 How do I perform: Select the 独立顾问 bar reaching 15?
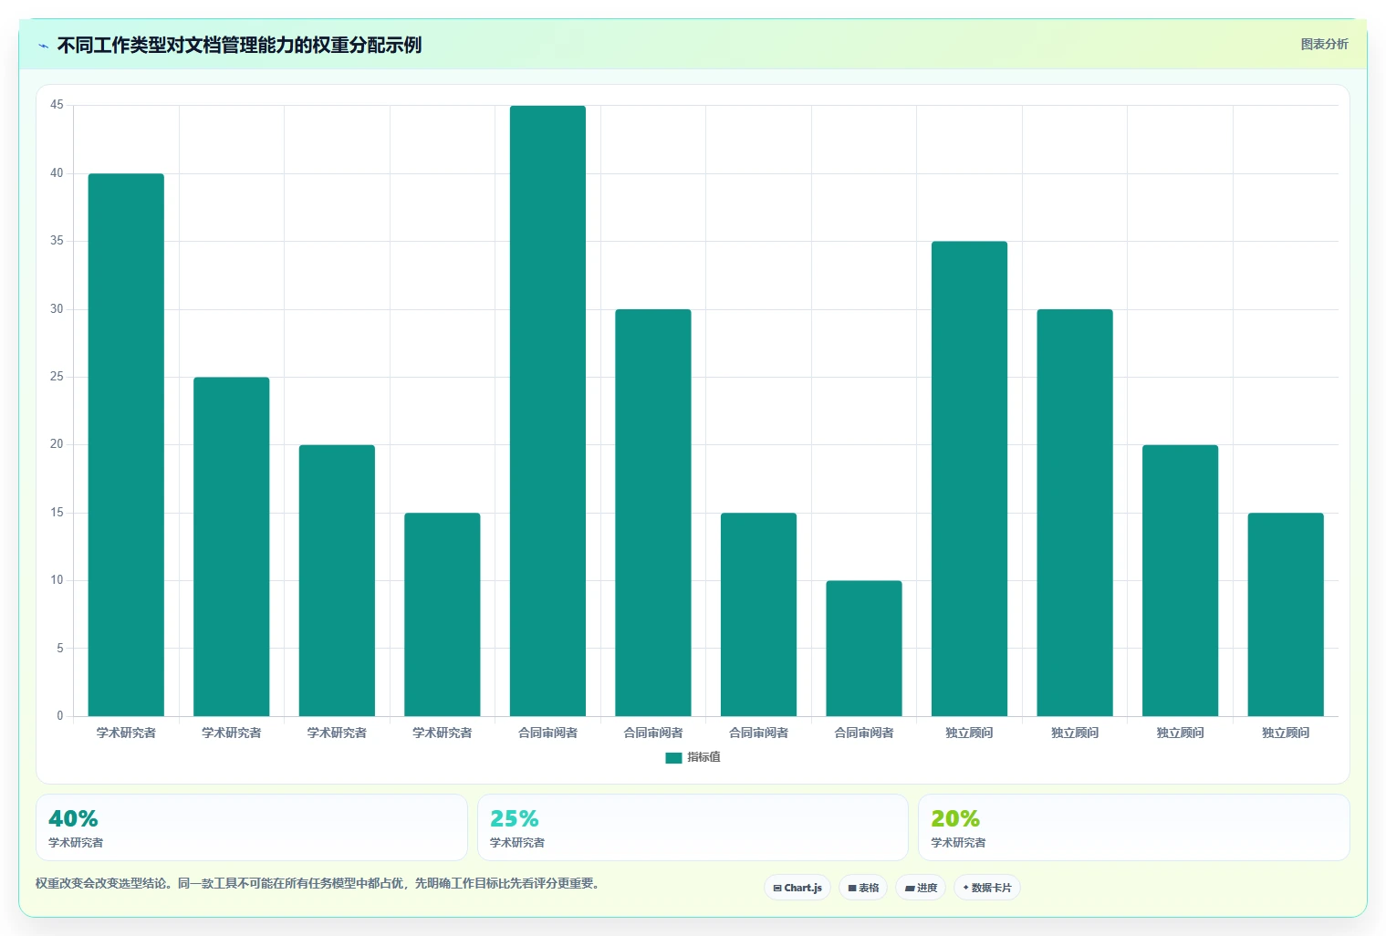coord(1286,614)
